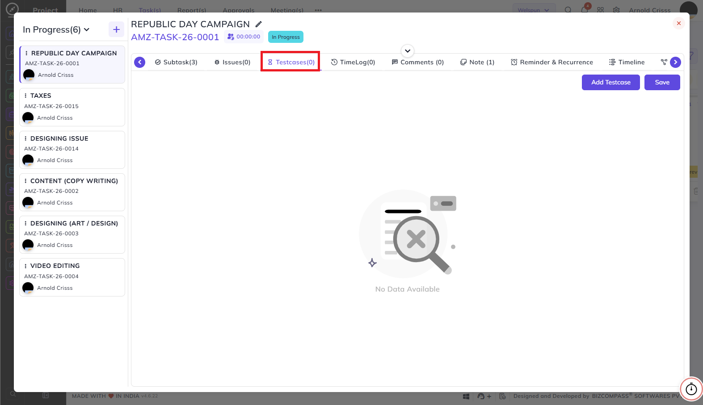Click the Add Testcase button
The height and width of the screenshot is (405, 703).
pyautogui.click(x=611, y=82)
